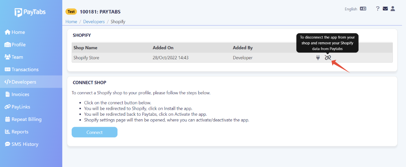Open messages envelope icon
This screenshot has width=406, height=167.
[385, 9]
